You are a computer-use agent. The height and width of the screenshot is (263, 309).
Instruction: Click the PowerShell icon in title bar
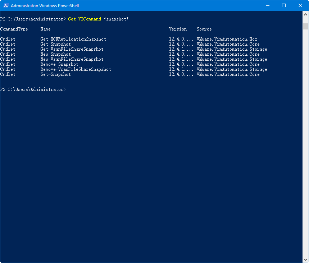pos(6,6)
